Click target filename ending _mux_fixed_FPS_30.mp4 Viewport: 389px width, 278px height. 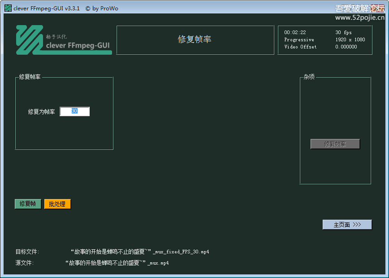[140, 252]
